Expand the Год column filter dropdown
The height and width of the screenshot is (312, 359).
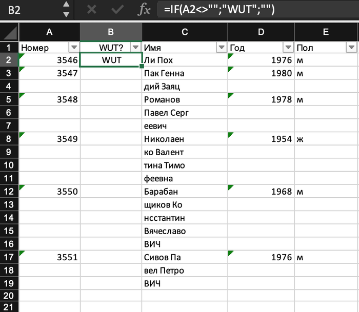pyautogui.click(x=288, y=48)
